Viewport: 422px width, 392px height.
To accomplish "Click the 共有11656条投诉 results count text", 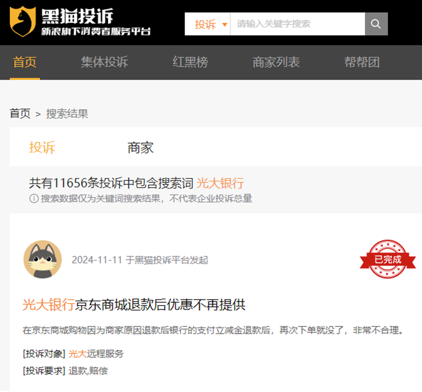I will [111, 183].
